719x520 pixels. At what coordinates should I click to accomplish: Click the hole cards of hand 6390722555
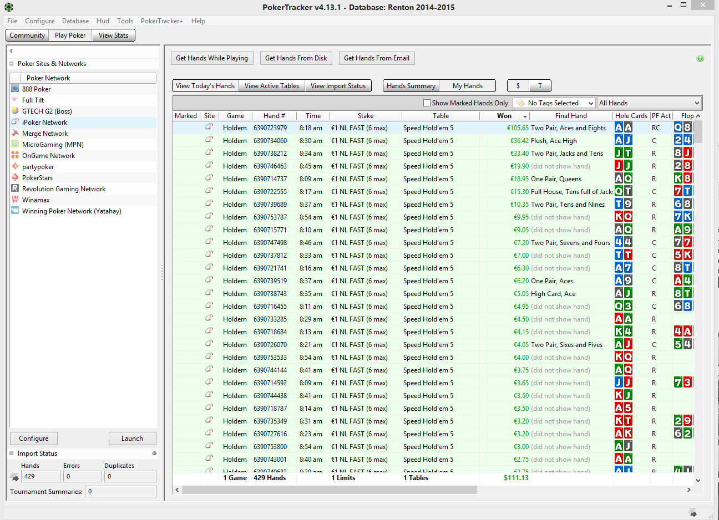coord(624,191)
